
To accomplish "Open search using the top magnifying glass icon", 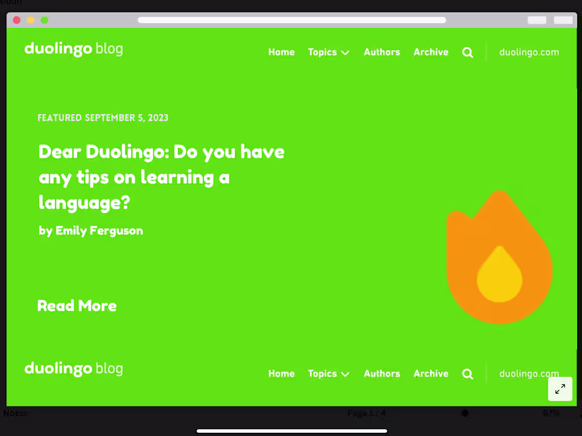I will 467,52.
